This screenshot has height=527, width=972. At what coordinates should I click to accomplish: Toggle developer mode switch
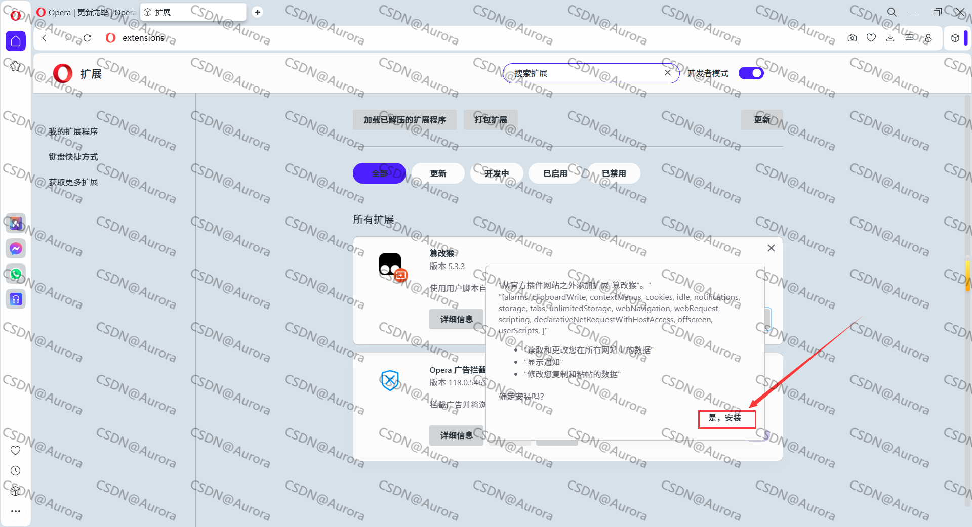(751, 73)
